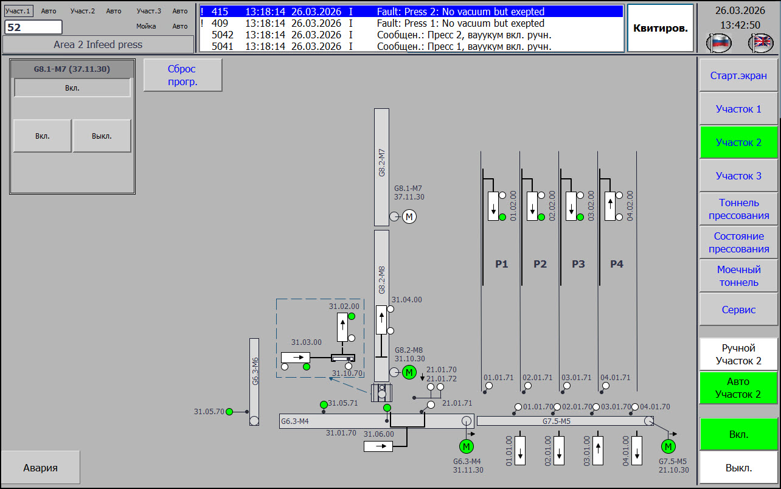Open cylinder 31.02.00 symbol
The height and width of the screenshot is (489, 781).
[342, 327]
